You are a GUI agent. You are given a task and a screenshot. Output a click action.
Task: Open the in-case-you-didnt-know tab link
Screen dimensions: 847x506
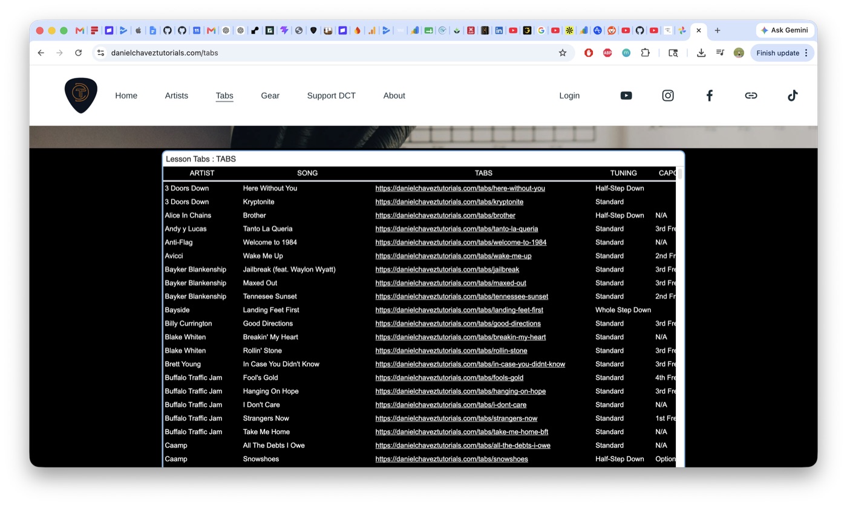coord(470,364)
